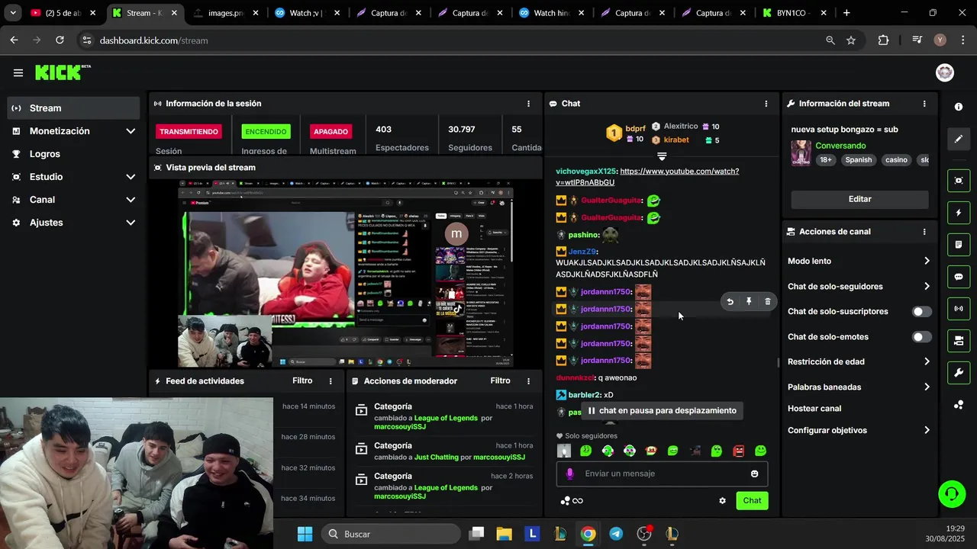The height and width of the screenshot is (549, 977).
Task: Open the info icon in the right sidebar
Action: pyautogui.click(x=959, y=107)
